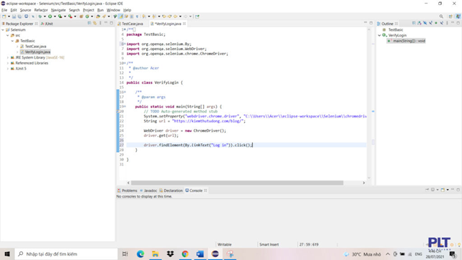The height and width of the screenshot is (260, 462).
Task: Click the New file toolbar icon
Action: [4, 16]
